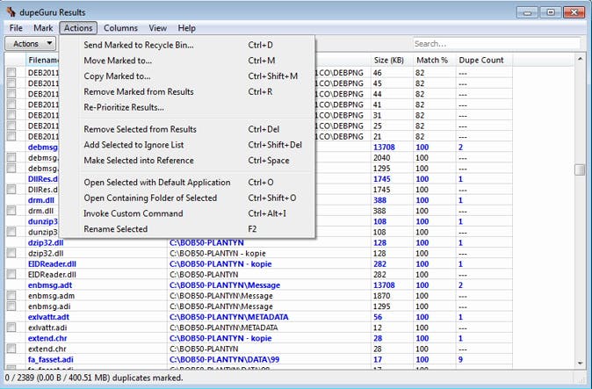Mark the dzip32.dll duplicate checkbox
Image resolution: width=592 pixels, height=389 pixels.
[x=12, y=253]
